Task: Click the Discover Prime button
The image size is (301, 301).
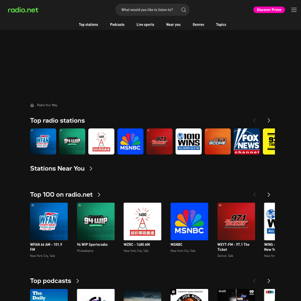Action: click(x=269, y=10)
